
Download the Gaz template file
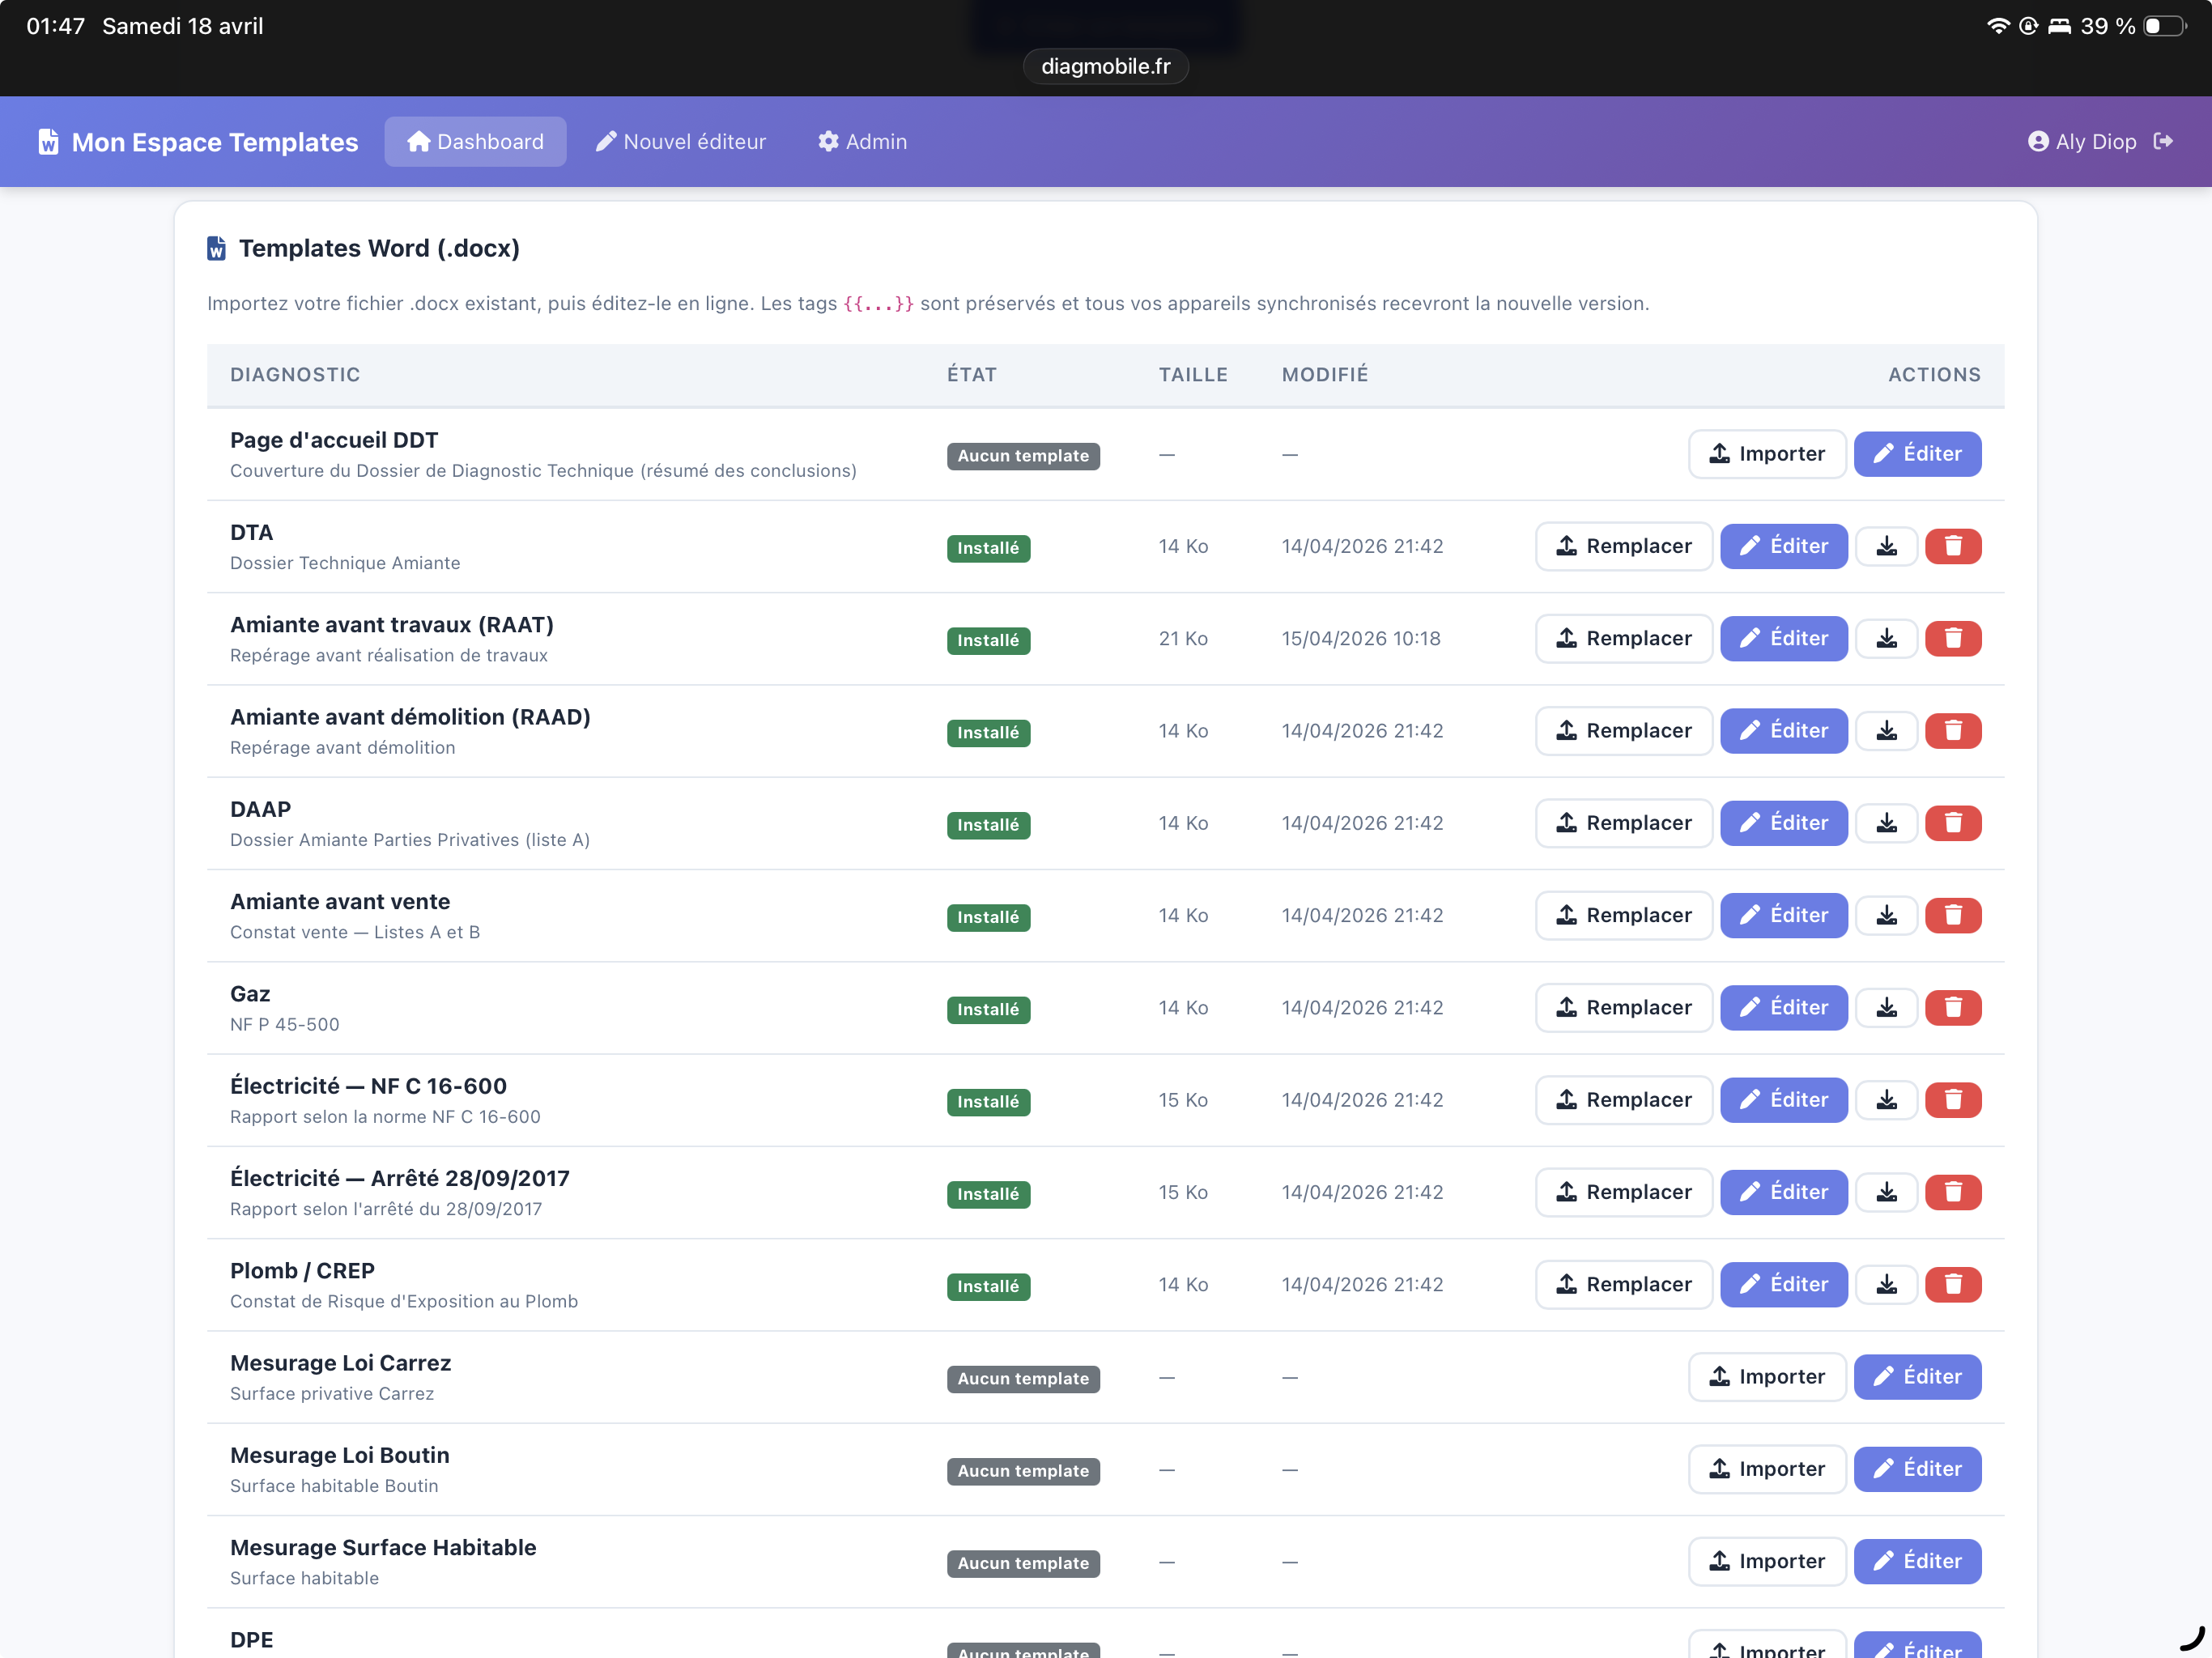tap(1886, 1008)
